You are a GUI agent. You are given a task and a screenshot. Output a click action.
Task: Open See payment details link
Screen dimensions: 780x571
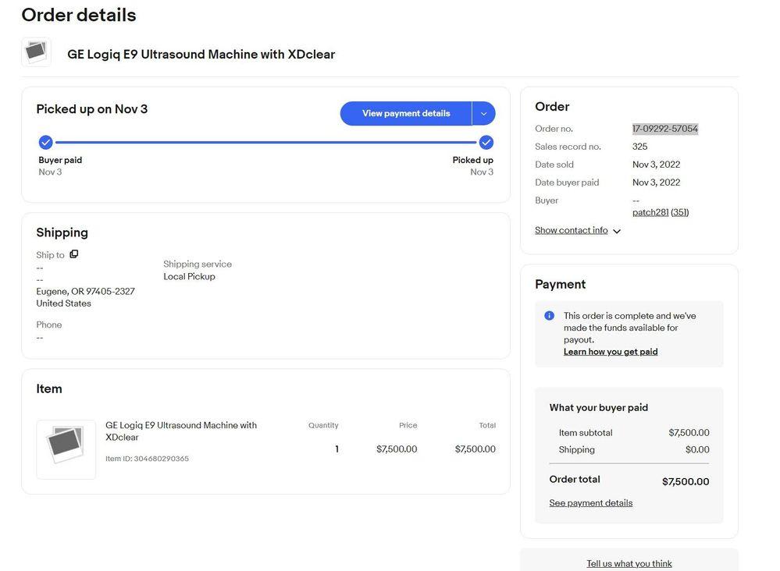pos(590,503)
